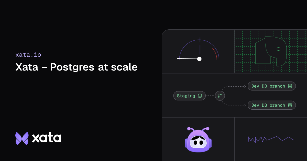Screen dimensions: 307x161
Task: Select the Staging branch pill
Action: [189, 96]
